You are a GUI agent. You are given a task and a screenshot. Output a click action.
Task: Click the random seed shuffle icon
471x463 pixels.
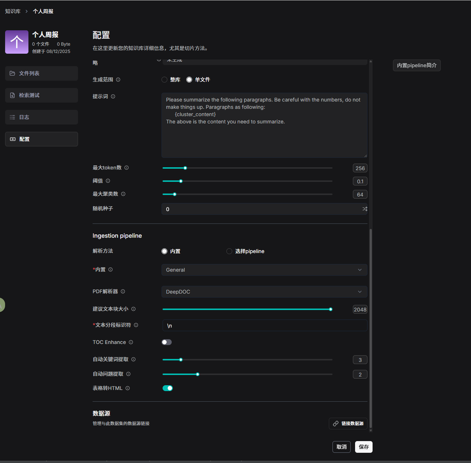[365, 209]
